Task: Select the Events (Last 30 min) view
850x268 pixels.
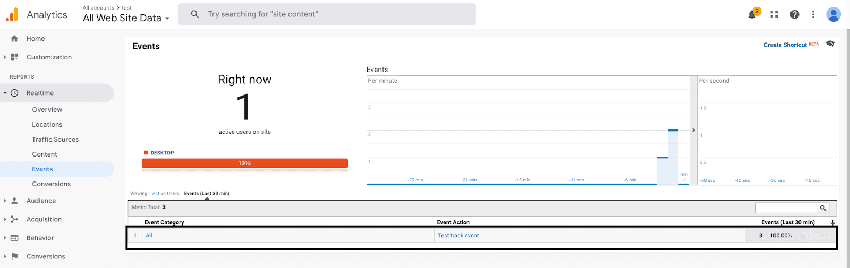Action: pyautogui.click(x=207, y=194)
